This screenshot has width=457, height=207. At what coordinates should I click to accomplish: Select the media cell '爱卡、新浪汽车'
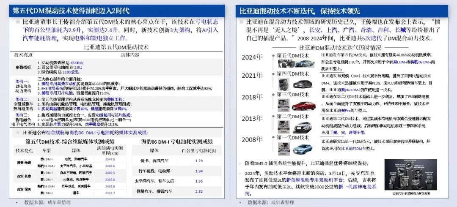(154, 161)
